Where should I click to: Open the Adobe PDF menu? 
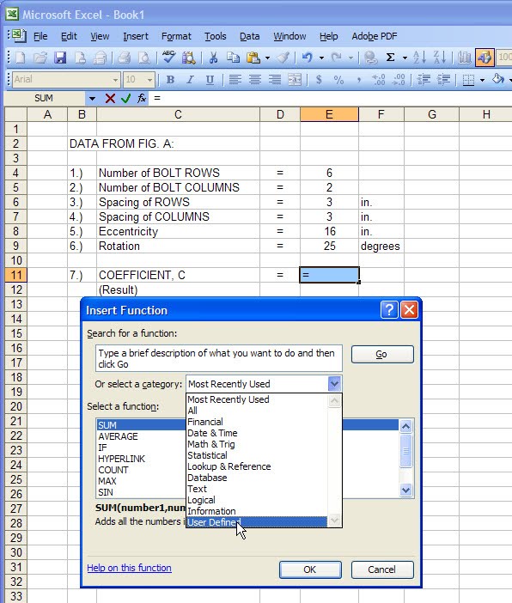pos(375,36)
